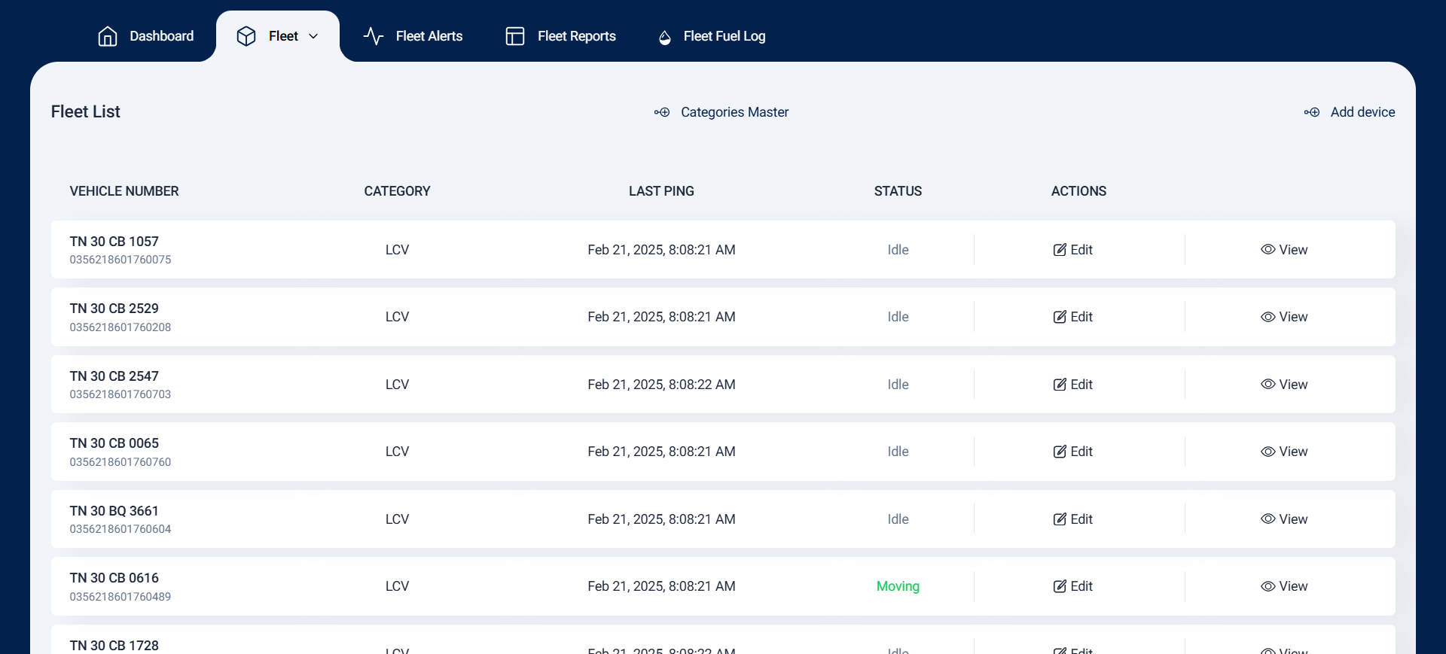The image size is (1446, 654).
Task: Click the Add device link
Action: (x=1362, y=112)
